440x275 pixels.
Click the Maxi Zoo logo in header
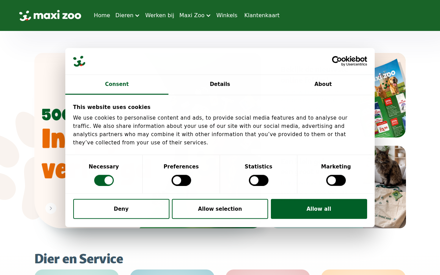[50, 15]
